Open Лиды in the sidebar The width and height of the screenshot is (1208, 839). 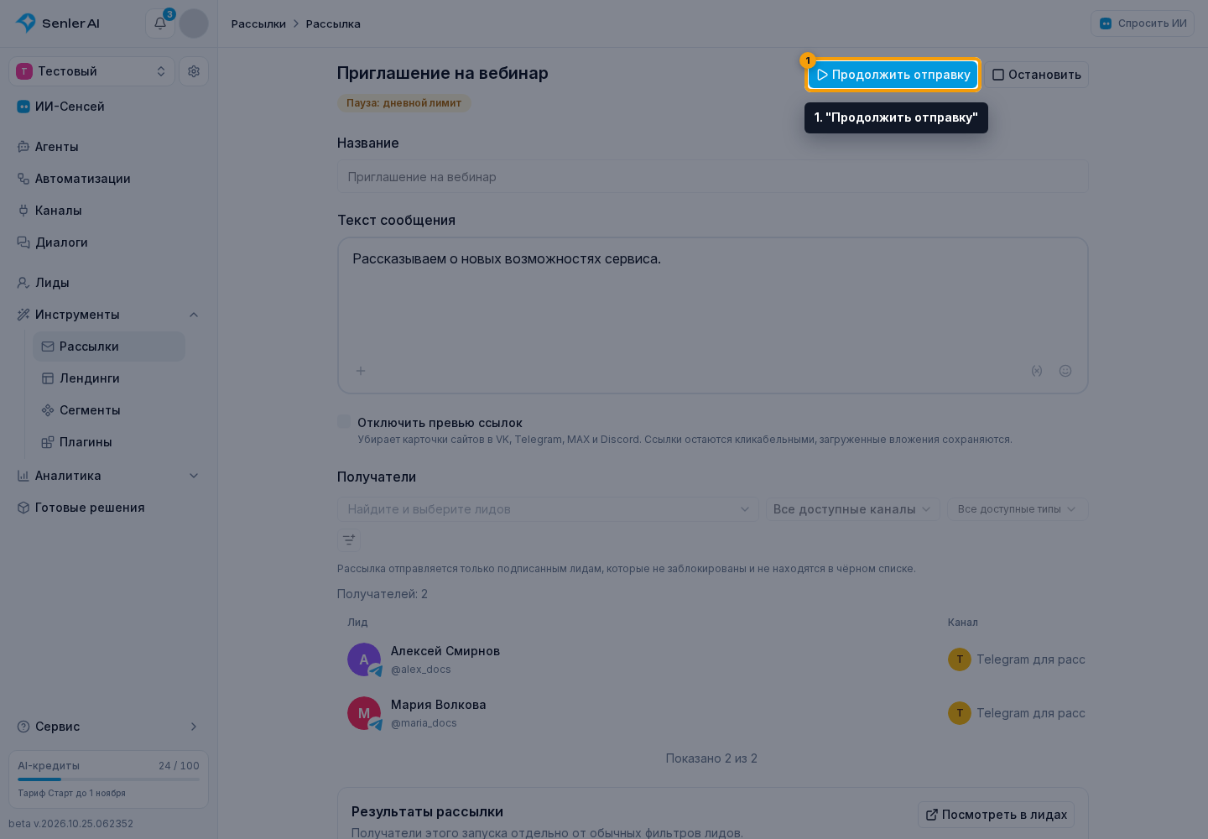click(x=108, y=283)
